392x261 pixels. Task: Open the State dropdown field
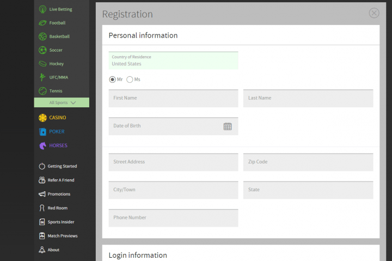[308, 190]
